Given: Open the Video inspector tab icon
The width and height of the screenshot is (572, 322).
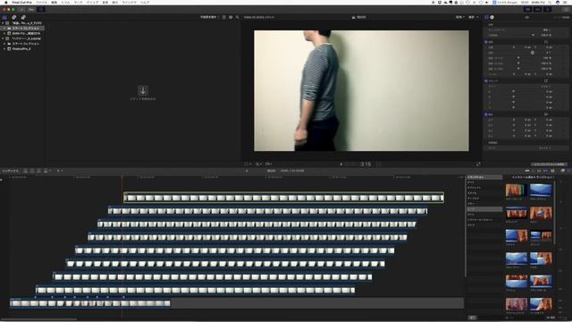Looking at the screenshot, I should point(486,17).
